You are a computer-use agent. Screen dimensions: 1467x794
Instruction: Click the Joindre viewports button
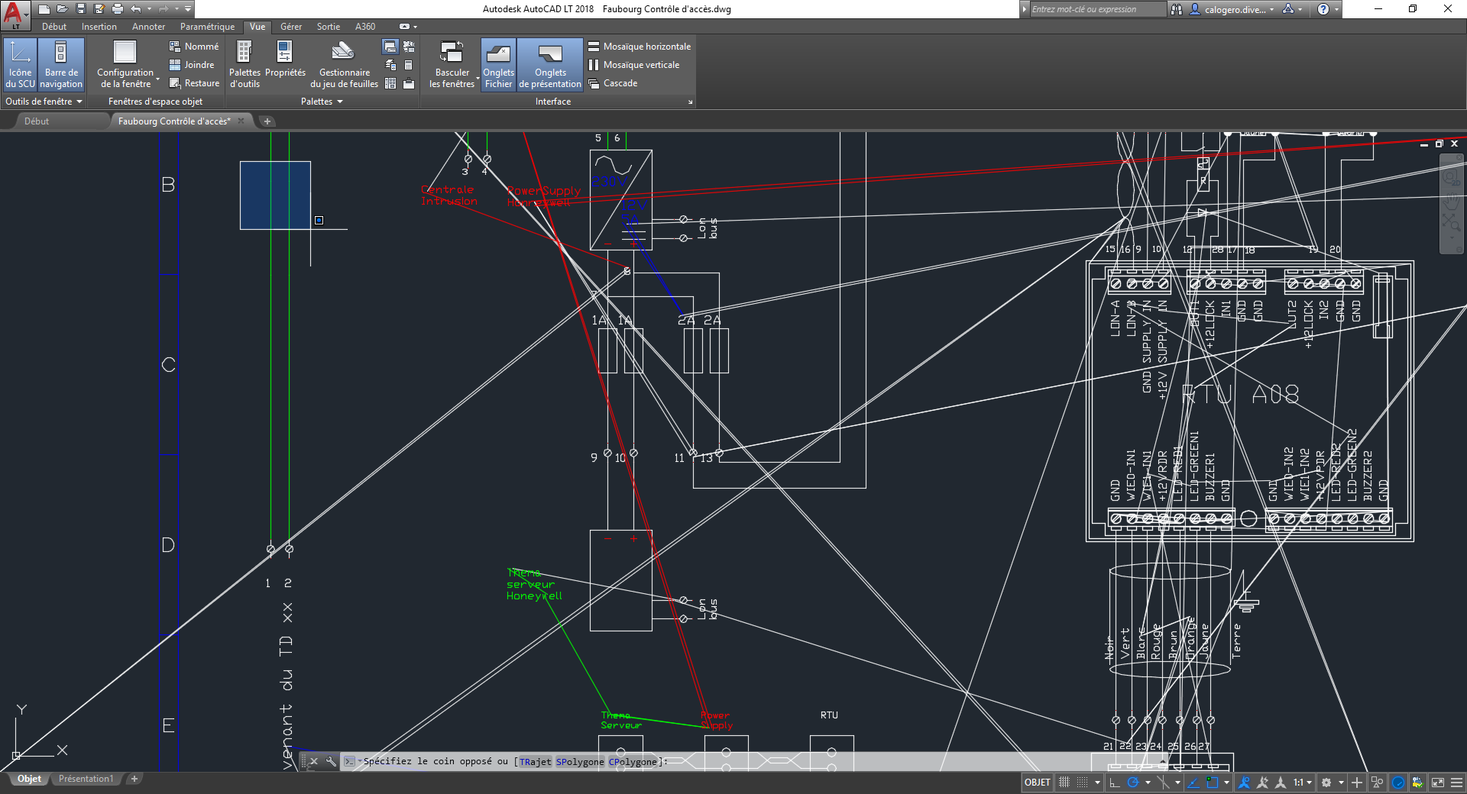(x=192, y=65)
